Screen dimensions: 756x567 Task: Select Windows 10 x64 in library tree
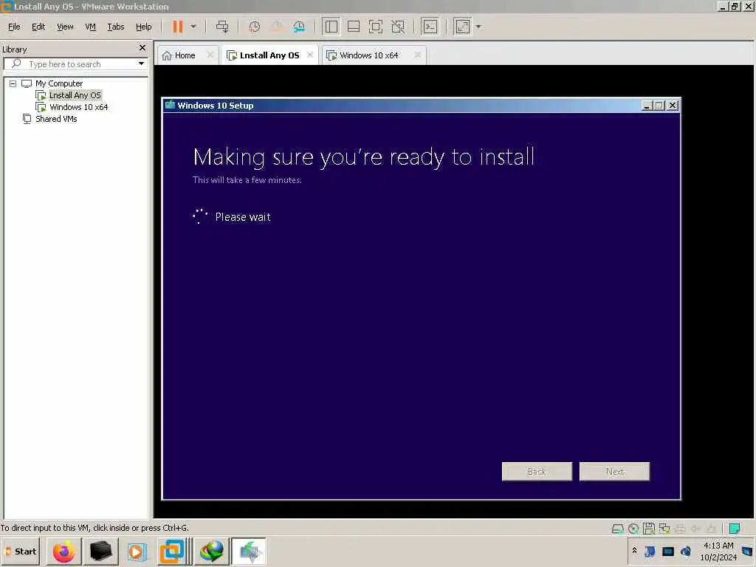click(x=78, y=107)
